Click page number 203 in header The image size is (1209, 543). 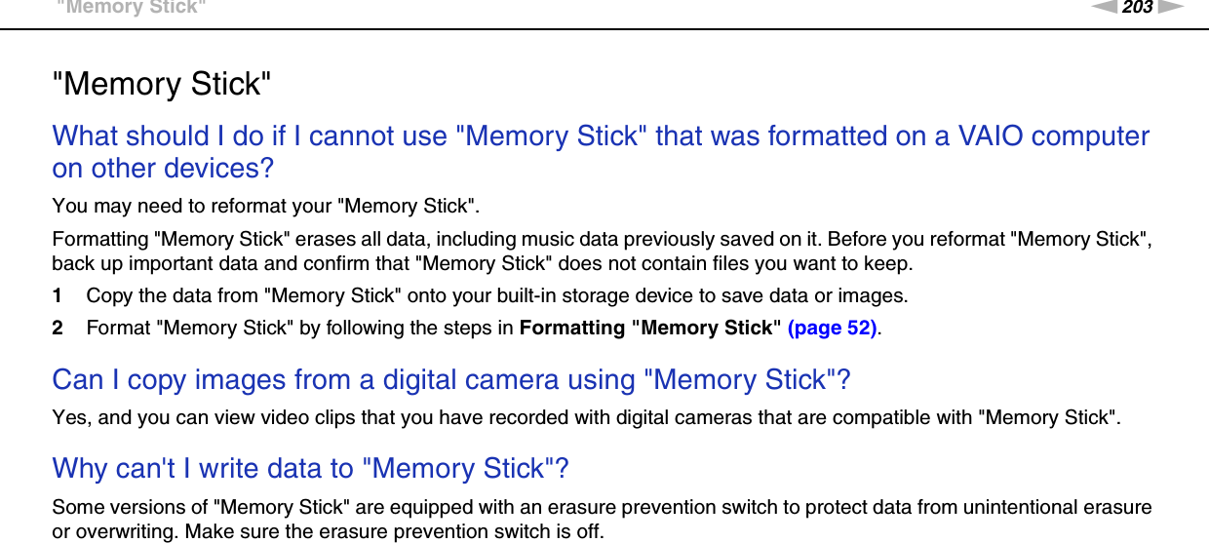click(x=1137, y=8)
